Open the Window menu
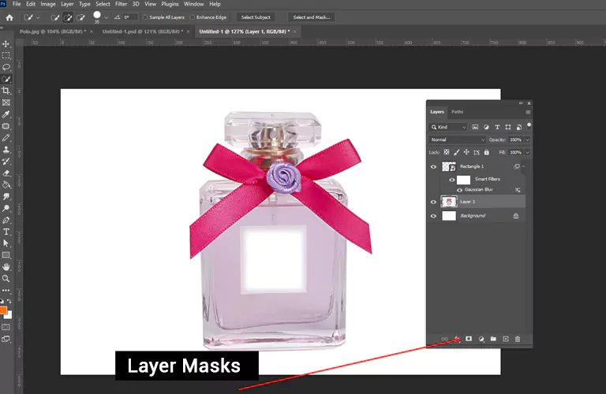606x394 pixels. (193, 4)
